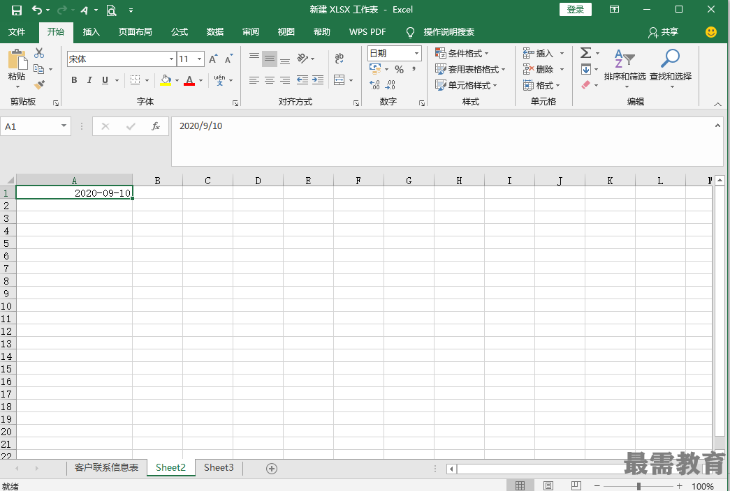Switch to Page Layout view in status bar
This screenshot has width=730, height=491.
(548, 486)
